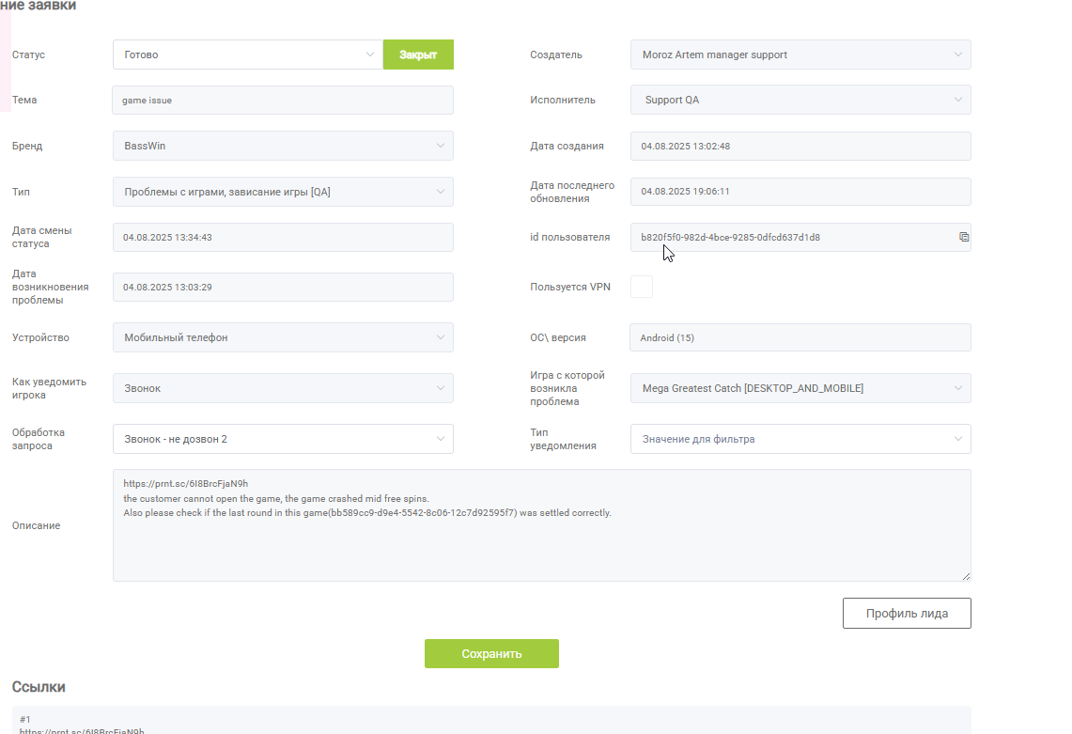This screenshot has height=734, width=1072.
Task: Copy the user id with copy icon
Action: 964,237
